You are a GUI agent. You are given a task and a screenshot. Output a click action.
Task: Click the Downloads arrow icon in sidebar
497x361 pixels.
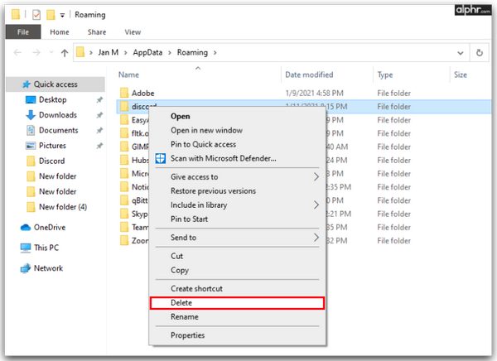pos(31,115)
